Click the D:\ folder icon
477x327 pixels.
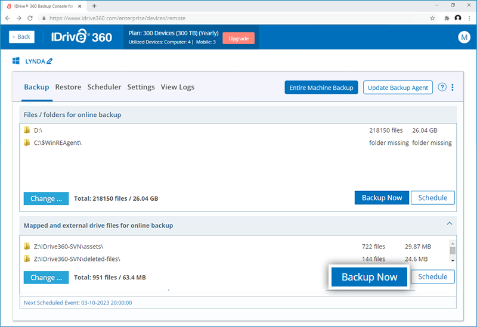click(x=27, y=130)
